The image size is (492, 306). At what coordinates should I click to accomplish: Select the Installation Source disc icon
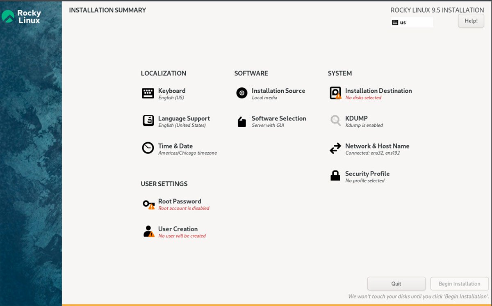[242, 94]
